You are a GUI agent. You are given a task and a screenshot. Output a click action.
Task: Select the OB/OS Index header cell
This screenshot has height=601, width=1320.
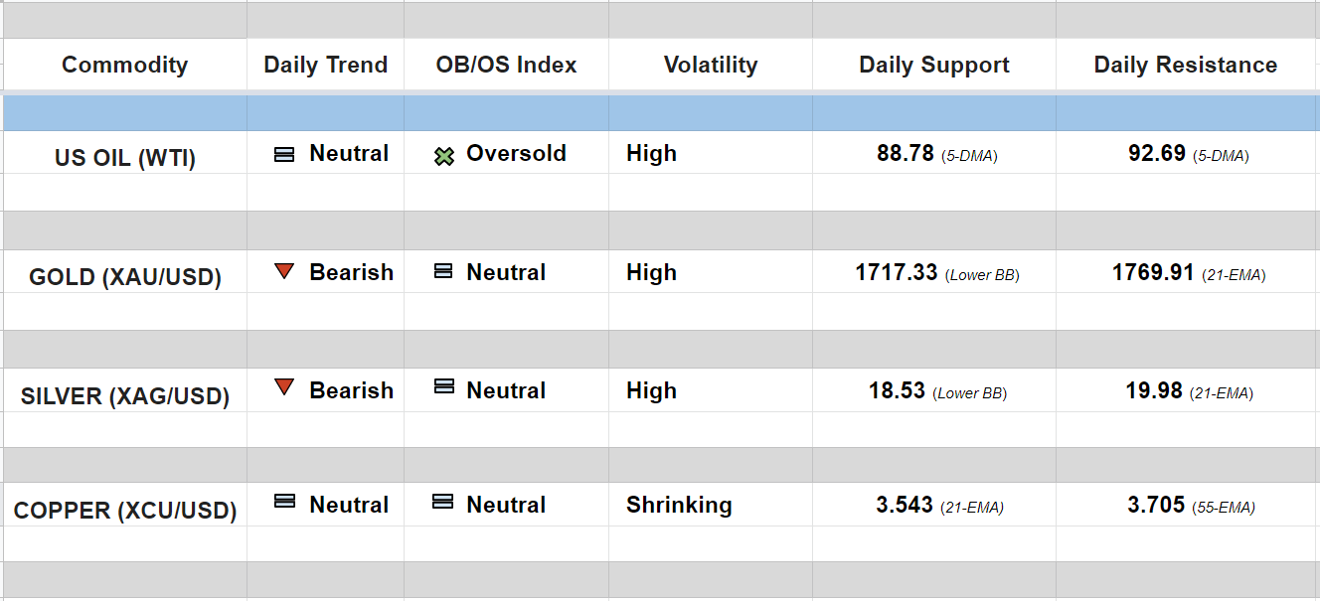[x=506, y=66]
